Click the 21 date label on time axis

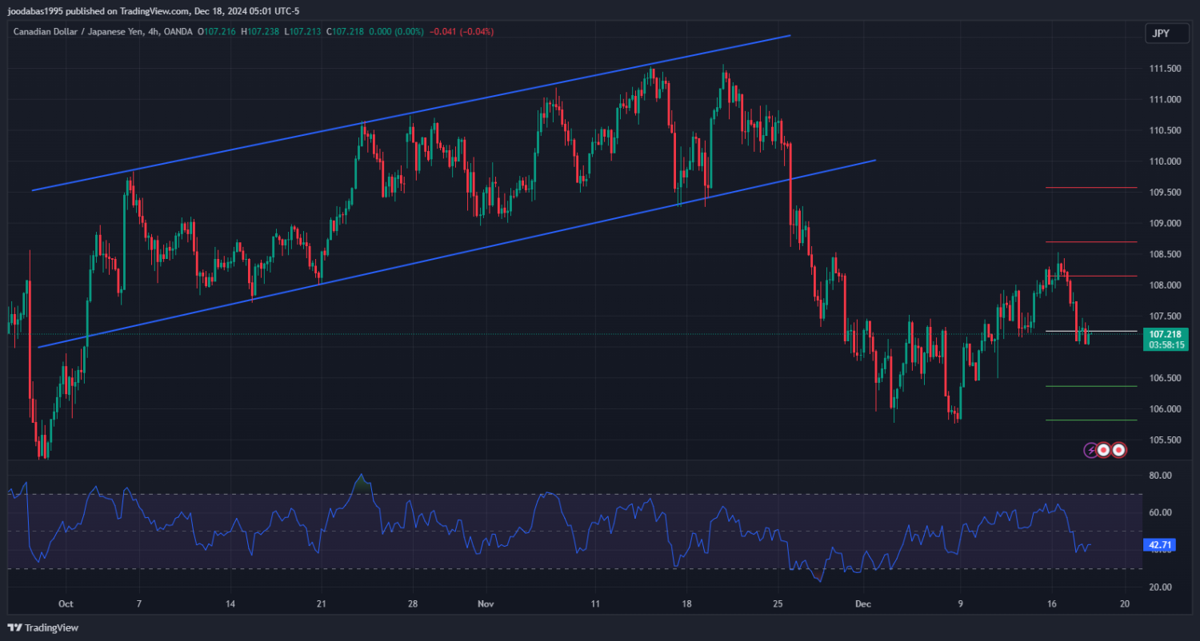[x=321, y=604]
